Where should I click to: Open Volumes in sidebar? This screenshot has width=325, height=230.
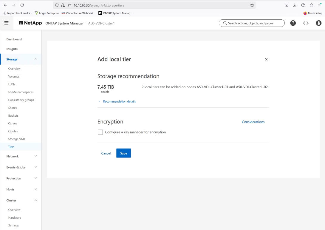click(14, 77)
